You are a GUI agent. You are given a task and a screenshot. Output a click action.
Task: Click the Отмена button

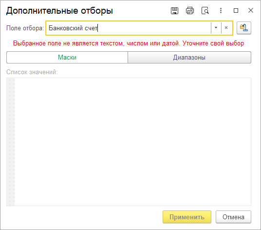tap(233, 217)
